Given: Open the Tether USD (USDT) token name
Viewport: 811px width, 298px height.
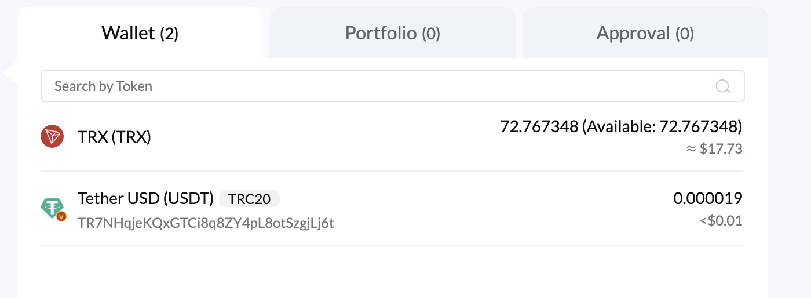Looking at the screenshot, I should [x=146, y=199].
